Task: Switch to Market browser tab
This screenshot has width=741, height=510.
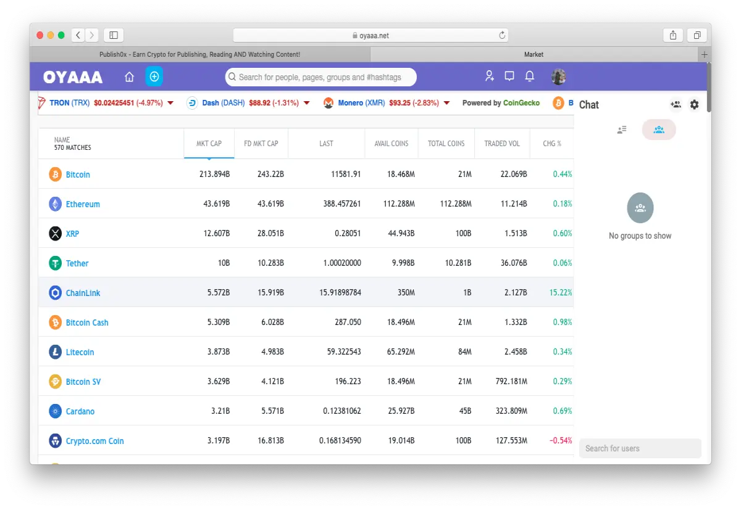Action: pos(534,54)
